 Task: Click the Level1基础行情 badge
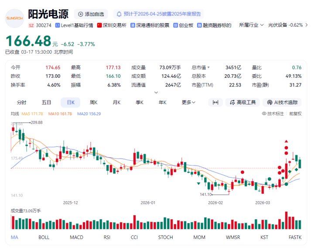pyautogui.click(x=74, y=25)
